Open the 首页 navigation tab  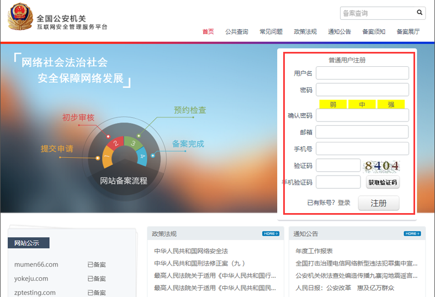(208, 31)
